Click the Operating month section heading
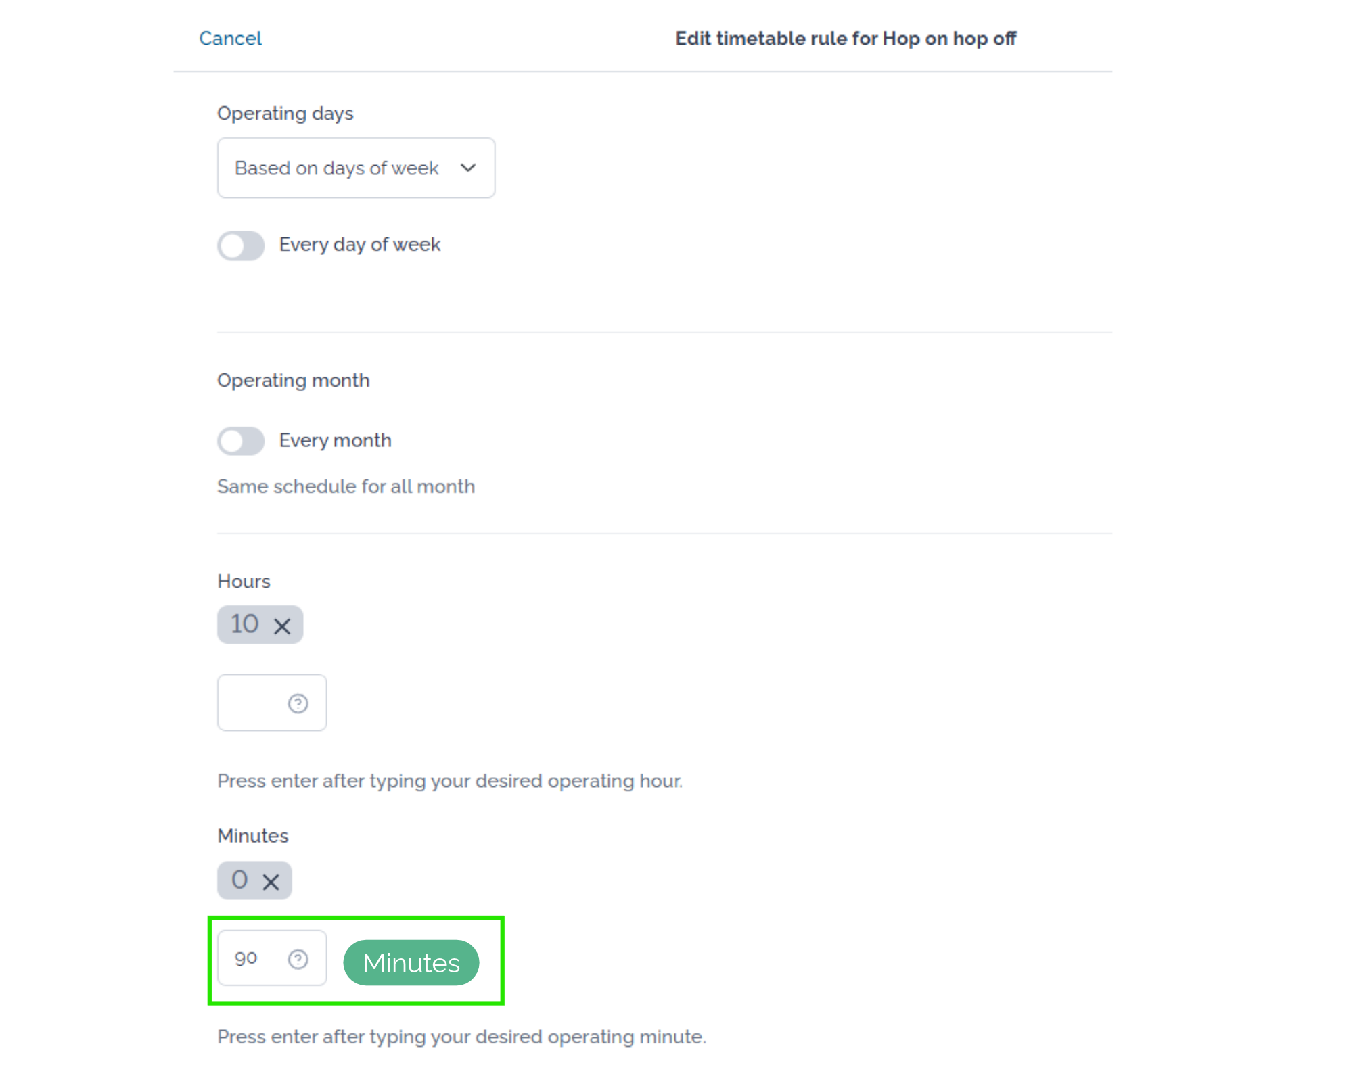The width and height of the screenshot is (1353, 1082). pos(293,380)
